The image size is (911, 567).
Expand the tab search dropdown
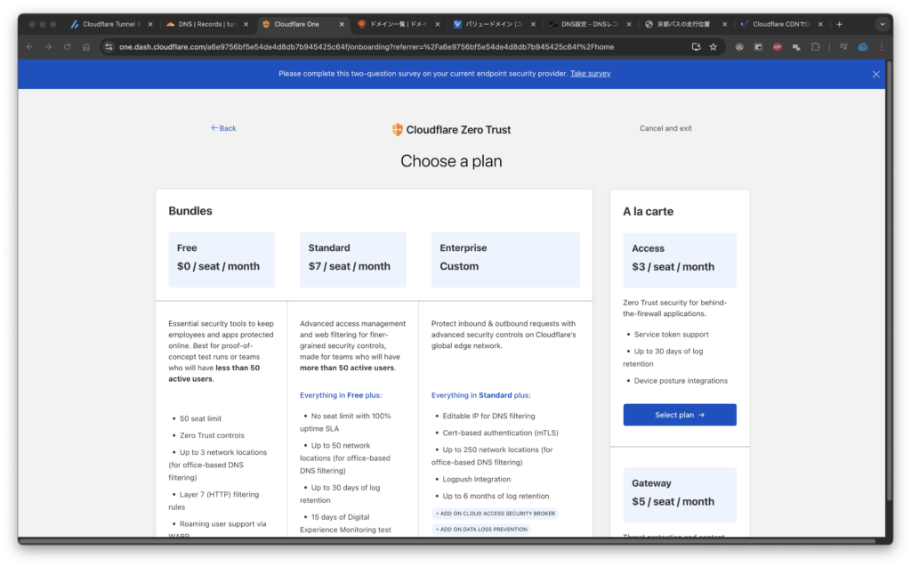[x=882, y=24]
